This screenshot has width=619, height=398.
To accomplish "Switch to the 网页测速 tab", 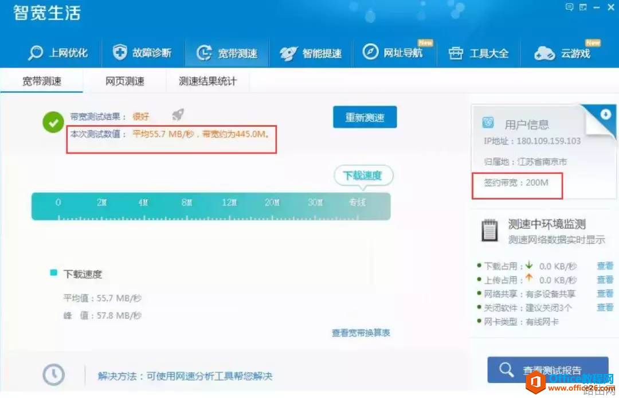I will click(125, 81).
